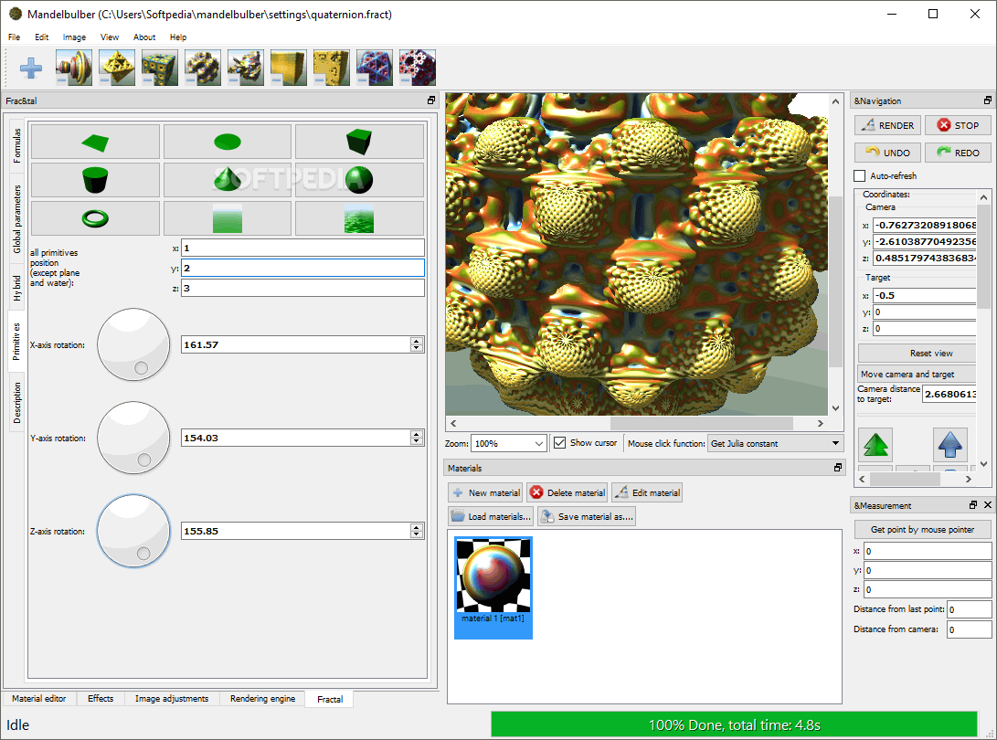Choose the water primitive icon
The image size is (997, 740).
[x=359, y=217]
